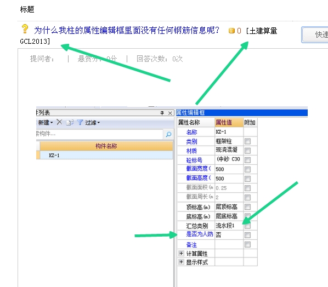Expand the 计算属性 group
The image size is (328, 287).
click(181, 254)
